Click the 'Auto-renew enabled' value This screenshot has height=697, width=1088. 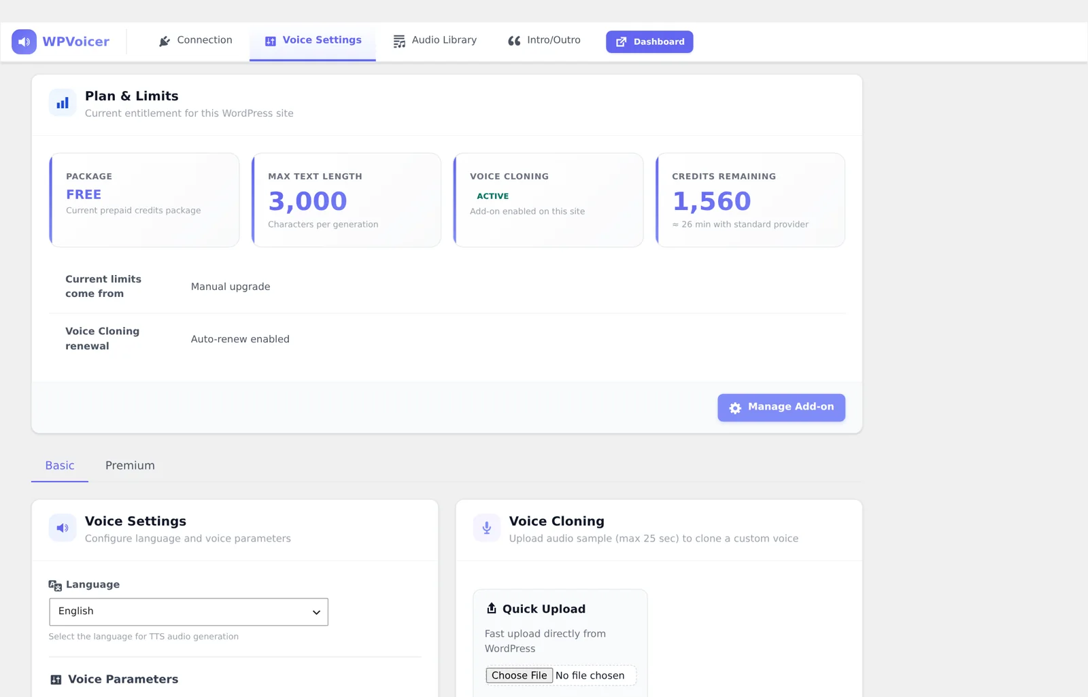tap(240, 339)
